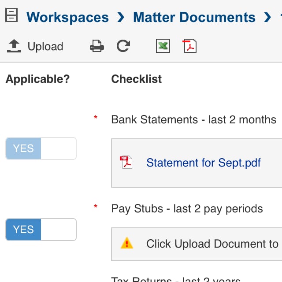This screenshot has height=282, width=282.
Task: Print the document checklist
Action: point(97,46)
